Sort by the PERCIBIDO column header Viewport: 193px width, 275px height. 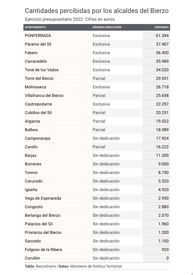[162, 27]
